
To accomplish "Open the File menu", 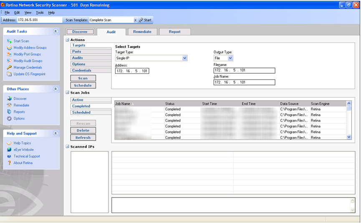I will click(x=7, y=13).
